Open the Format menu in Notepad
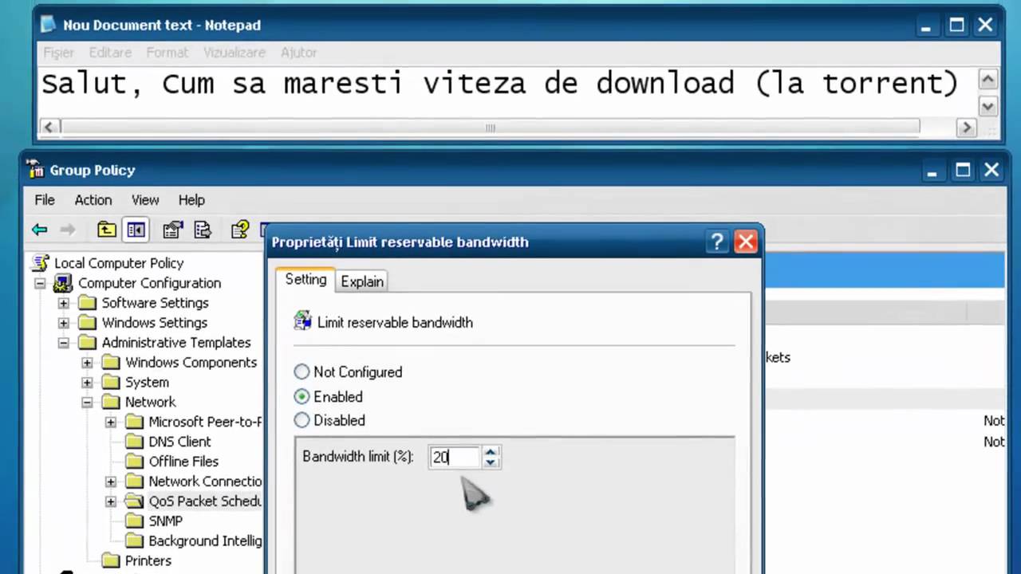 [168, 53]
